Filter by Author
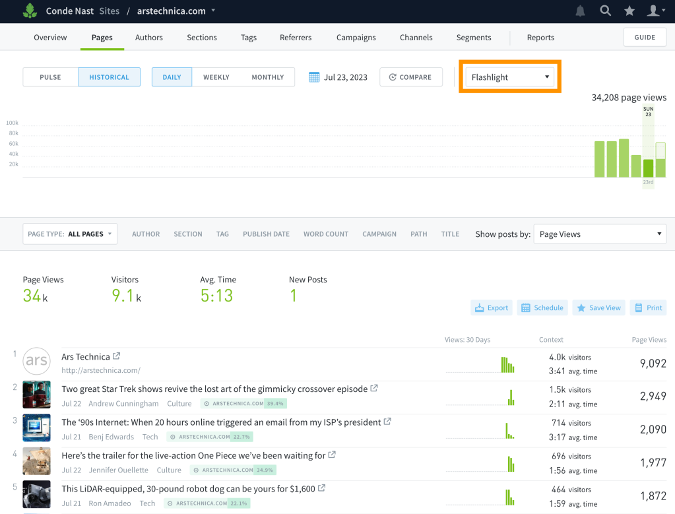 tap(146, 234)
